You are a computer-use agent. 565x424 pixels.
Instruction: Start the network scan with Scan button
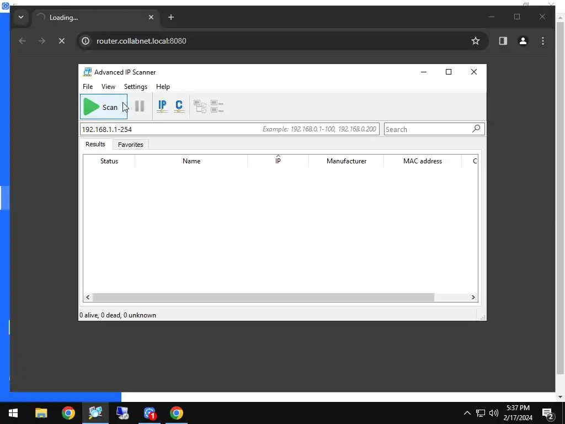point(104,107)
